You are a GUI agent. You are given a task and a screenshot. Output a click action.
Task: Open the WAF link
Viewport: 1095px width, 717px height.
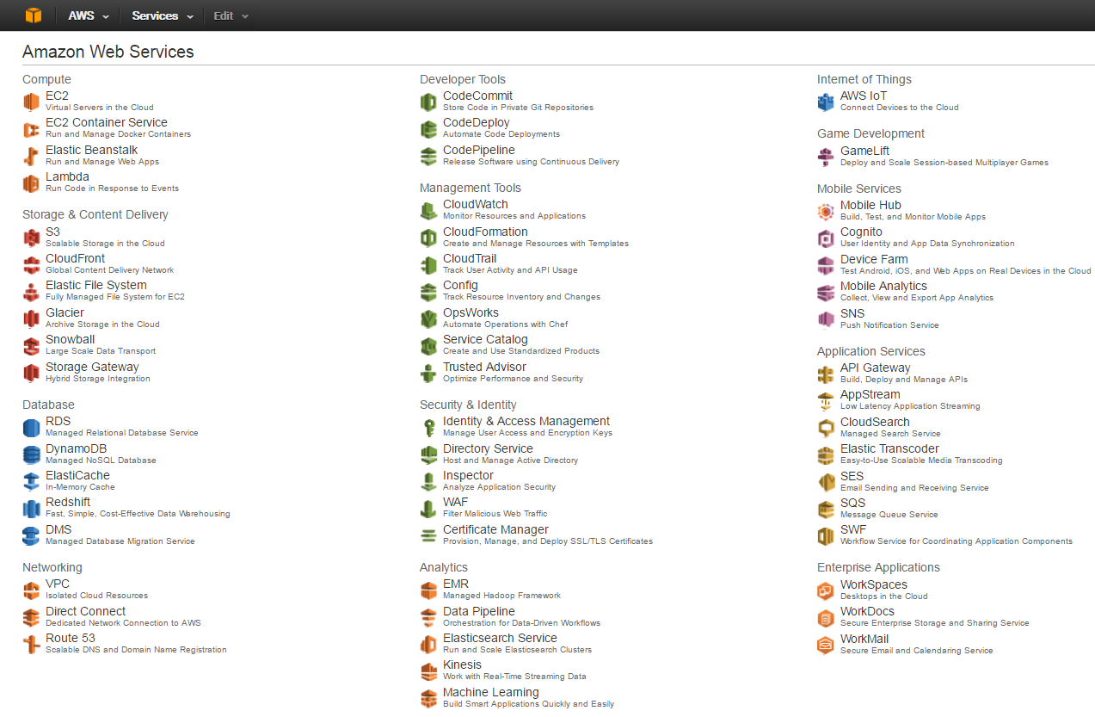(456, 502)
